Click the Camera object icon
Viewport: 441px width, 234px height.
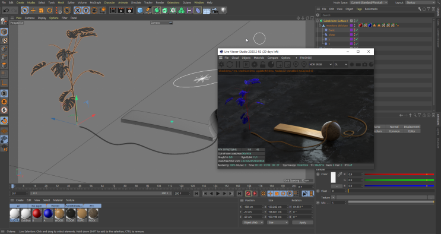(215, 11)
